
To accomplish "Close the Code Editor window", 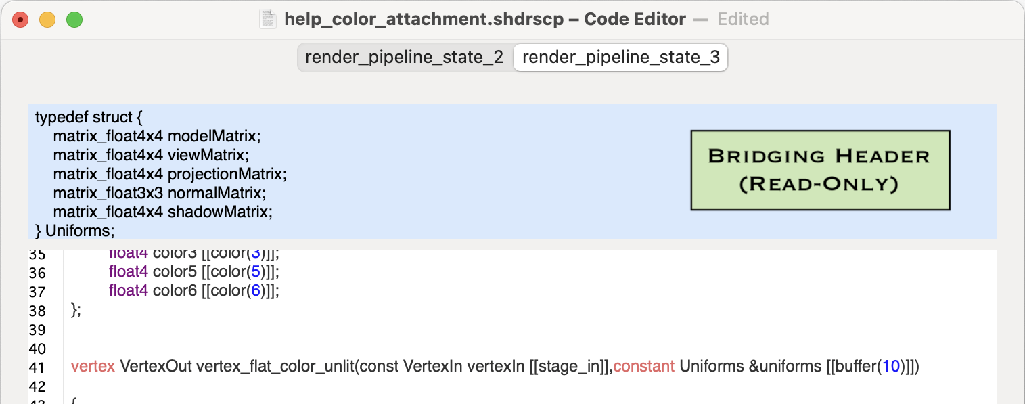I will [20, 20].
